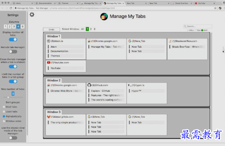Viewport: 225px width, 146px height.
Task: Open Chrome Web Store tab entry
Action: click(66, 91)
